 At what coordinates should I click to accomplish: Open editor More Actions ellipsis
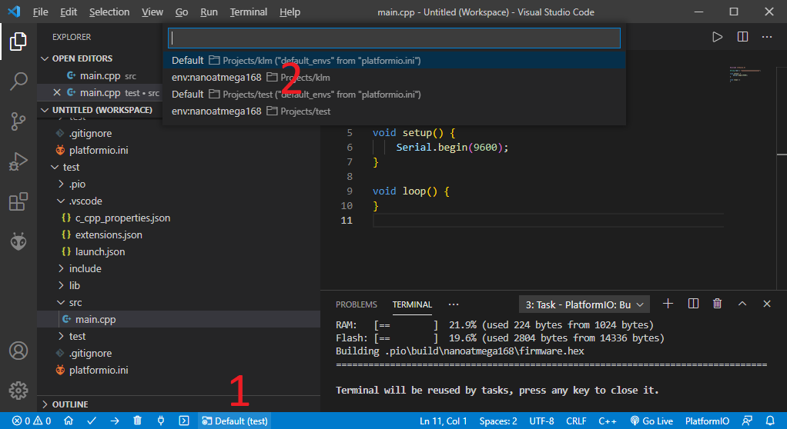point(767,37)
